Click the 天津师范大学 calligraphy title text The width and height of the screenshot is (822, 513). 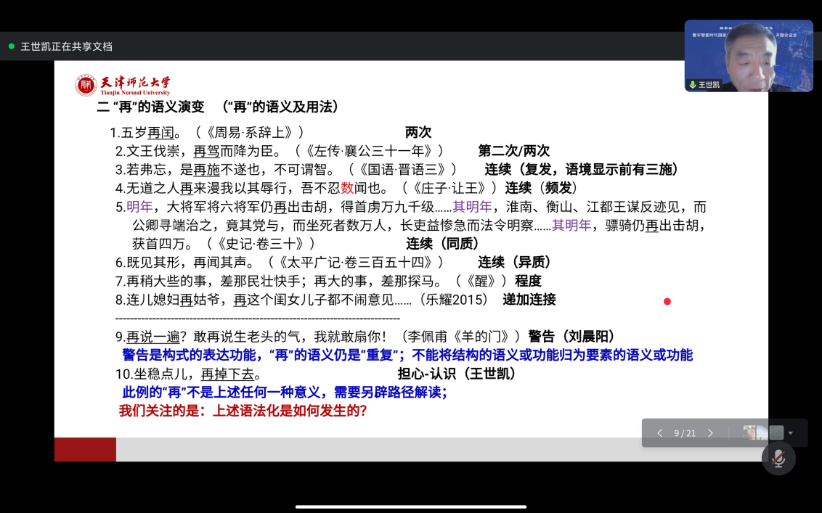point(135,82)
